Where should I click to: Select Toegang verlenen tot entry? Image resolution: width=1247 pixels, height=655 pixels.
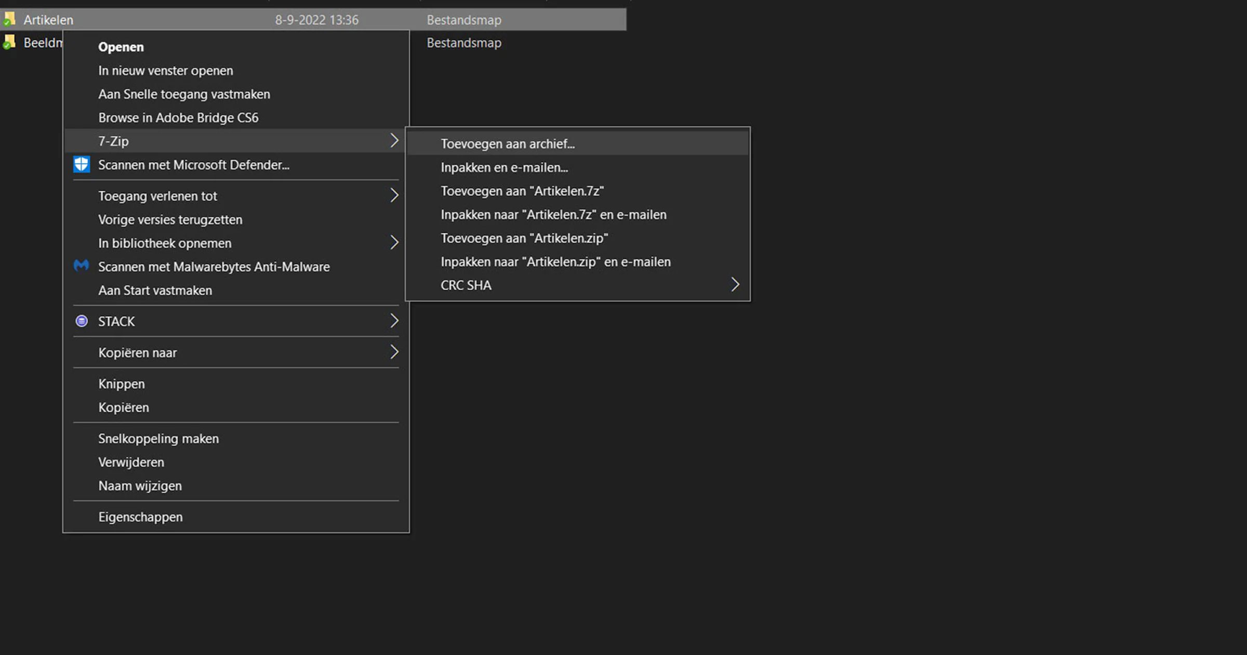[x=236, y=196]
